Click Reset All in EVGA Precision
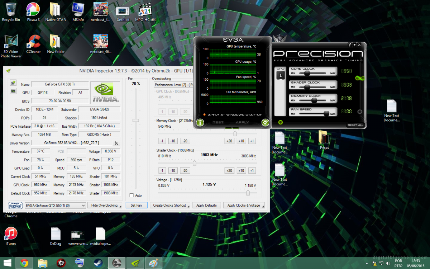This screenshot has width=430, height=269. (x=355, y=125)
